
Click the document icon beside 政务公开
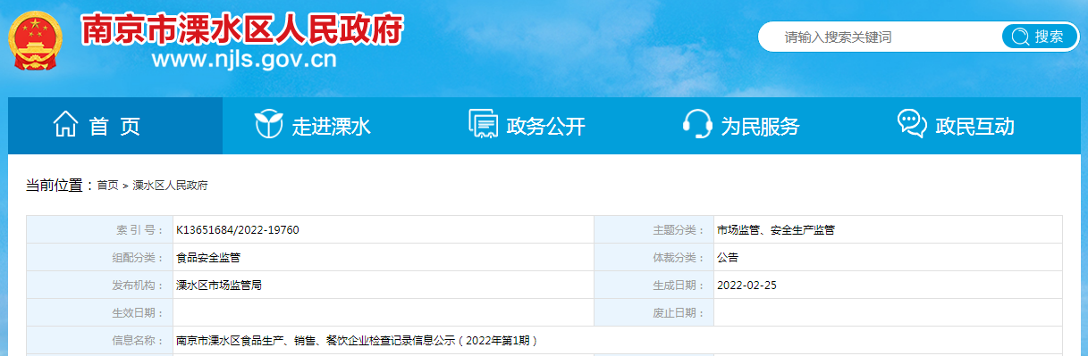click(483, 125)
